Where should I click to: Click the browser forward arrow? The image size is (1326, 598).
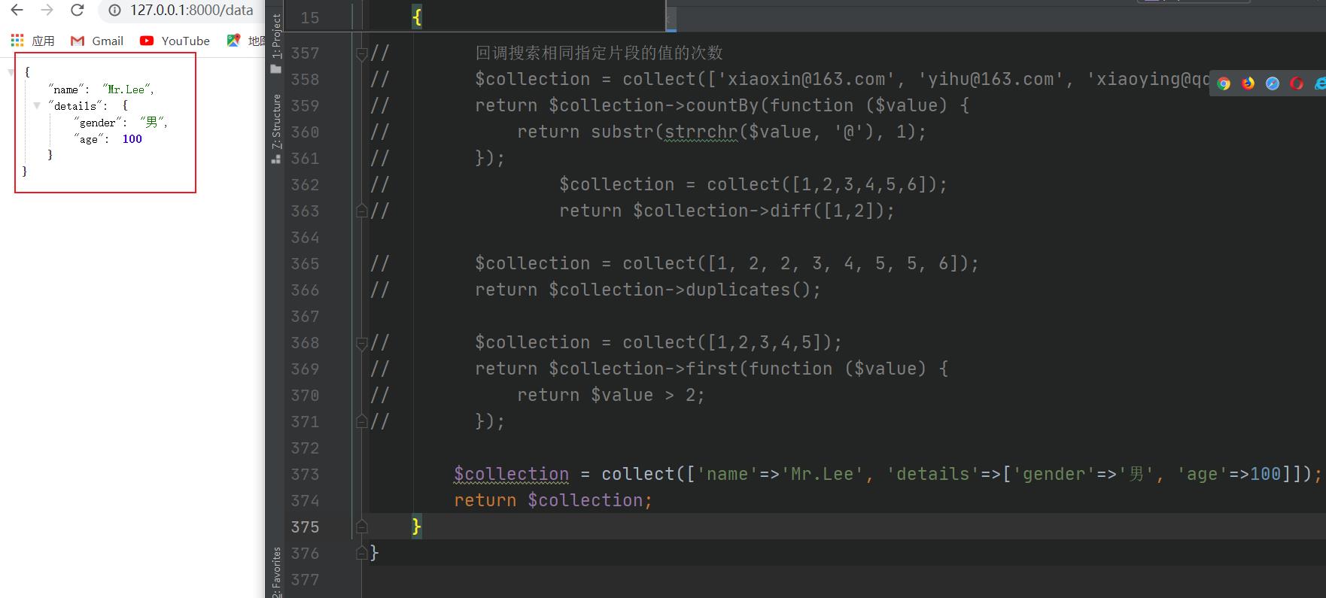[x=47, y=11]
